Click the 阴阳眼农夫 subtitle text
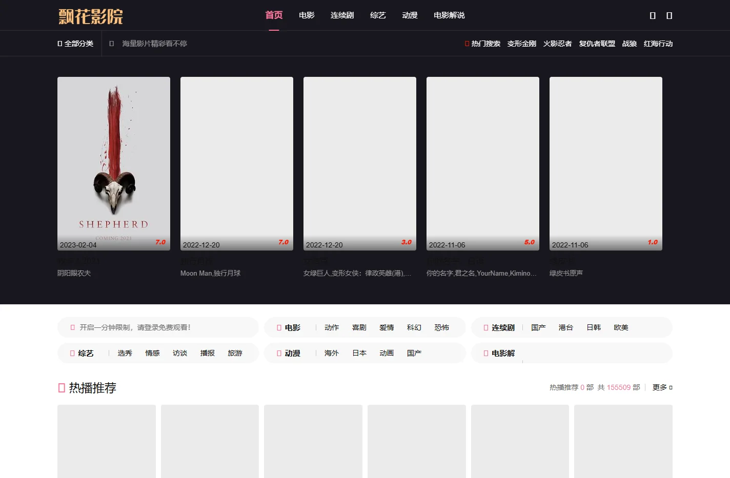The height and width of the screenshot is (478, 730). click(74, 273)
